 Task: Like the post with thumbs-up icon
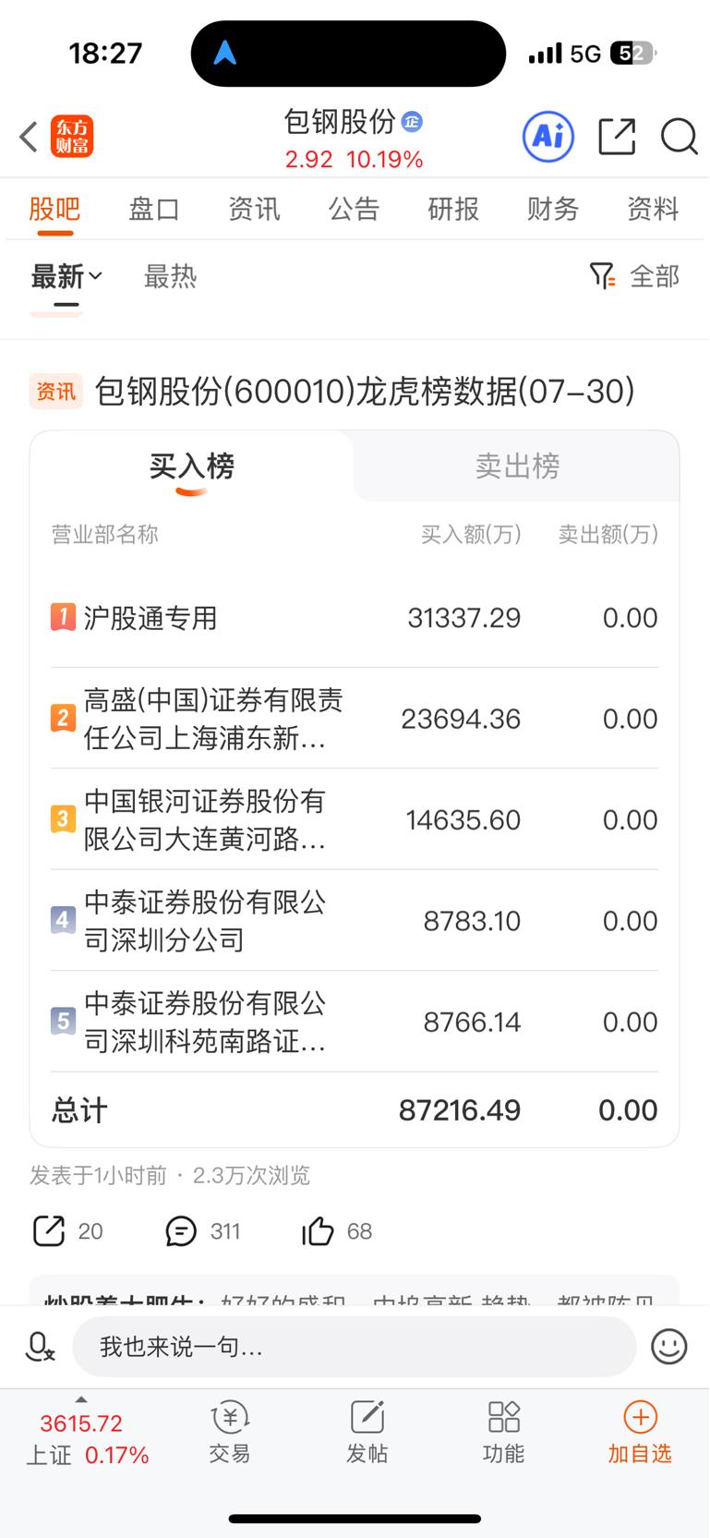pyautogui.click(x=318, y=1230)
